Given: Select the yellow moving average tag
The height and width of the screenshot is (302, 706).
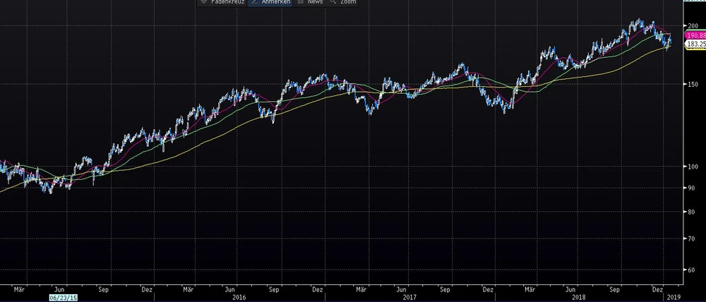Looking at the screenshot, I should point(695,49).
